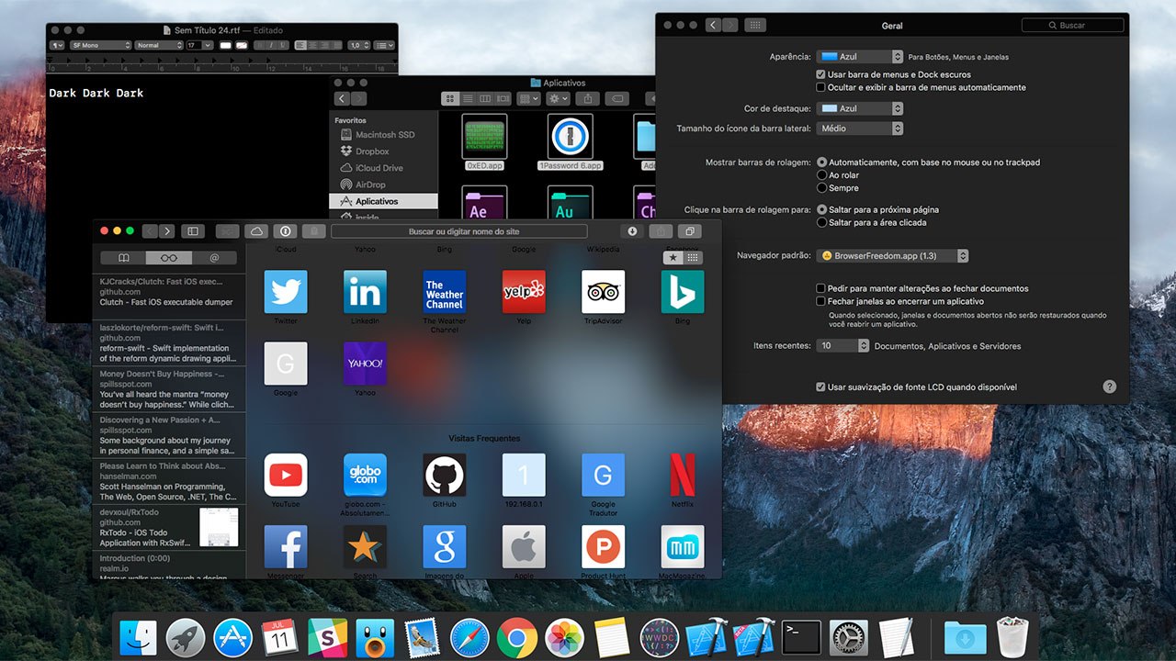This screenshot has width=1176, height=661.
Task: Select the 'Ao rolar' scroll bar option
Action: [x=821, y=175]
